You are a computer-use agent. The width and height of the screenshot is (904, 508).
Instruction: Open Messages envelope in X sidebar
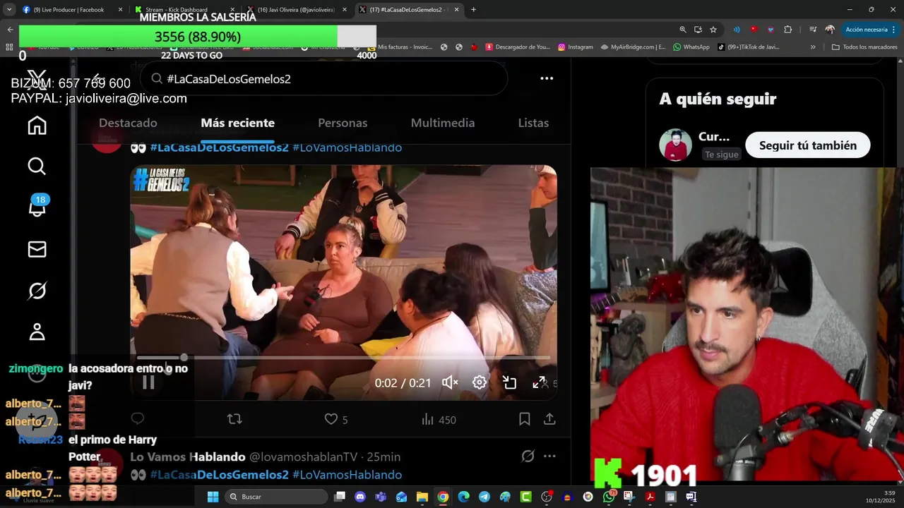[x=37, y=249]
